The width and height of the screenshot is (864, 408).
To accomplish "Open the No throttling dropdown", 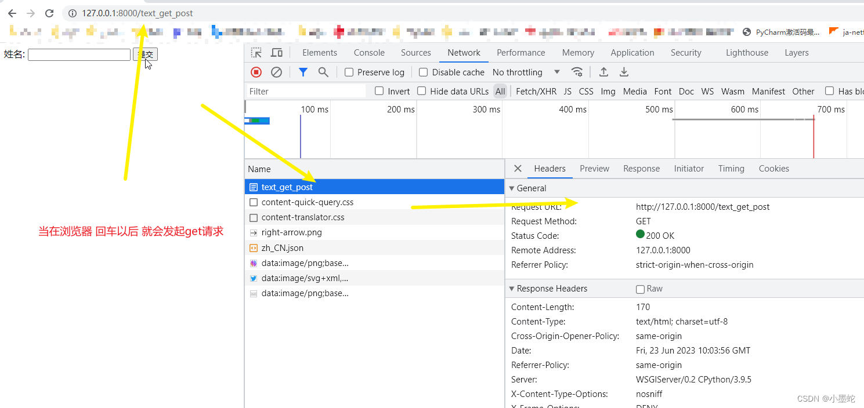I will coord(526,72).
